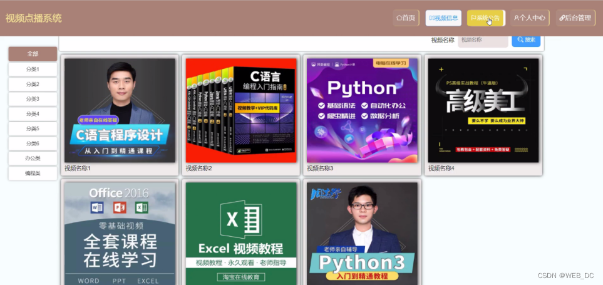The image size is (603, 285).
Task: Open the purple Python course thumbnail
Action: point(363,110)
